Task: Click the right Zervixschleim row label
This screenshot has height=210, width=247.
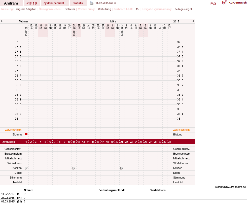Action: pos(181,130)
